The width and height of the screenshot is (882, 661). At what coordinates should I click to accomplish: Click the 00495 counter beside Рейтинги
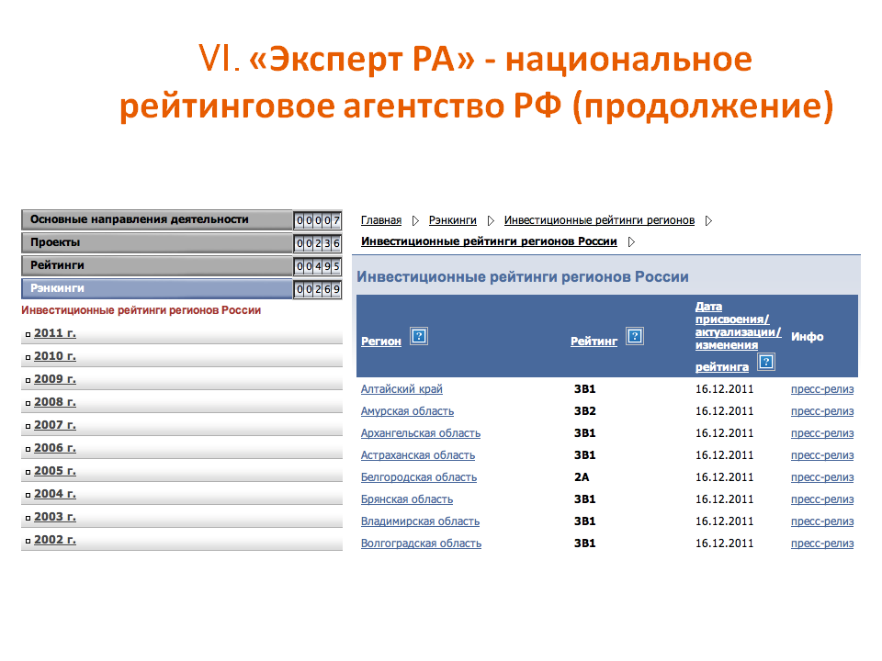coord(318,266)
